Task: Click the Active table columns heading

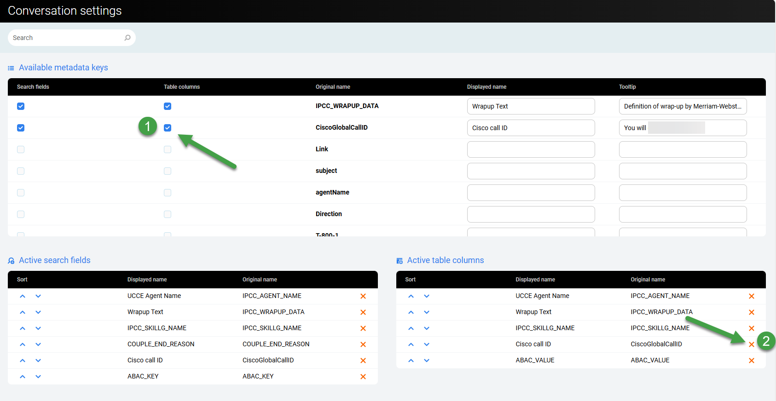Action: pyautogui.click(x=445, y=260)
